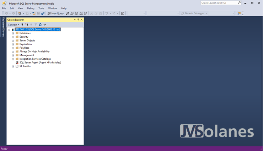
Task: Click the DAX query icon
Action: click(x=86, y=14)
